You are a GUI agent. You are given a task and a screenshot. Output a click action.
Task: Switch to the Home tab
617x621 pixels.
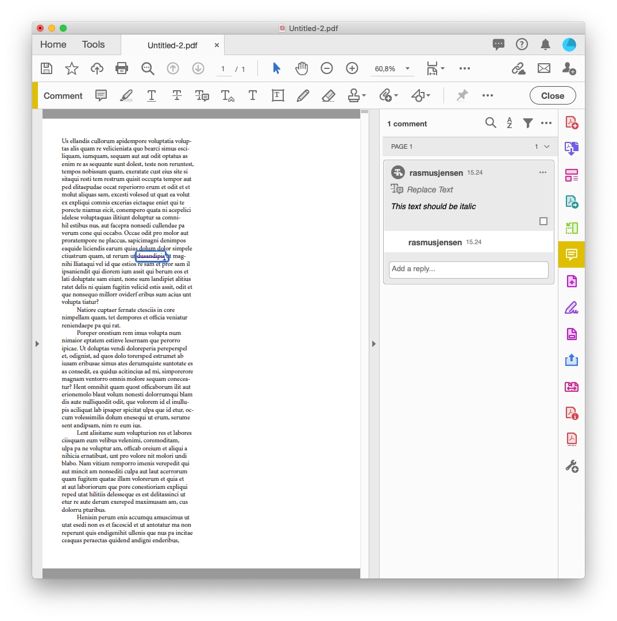(53, 44)
